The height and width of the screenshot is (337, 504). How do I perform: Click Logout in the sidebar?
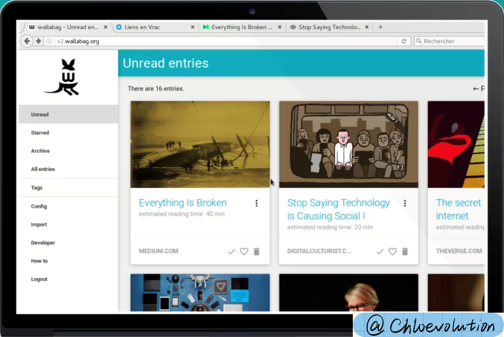tap(68, 279)
